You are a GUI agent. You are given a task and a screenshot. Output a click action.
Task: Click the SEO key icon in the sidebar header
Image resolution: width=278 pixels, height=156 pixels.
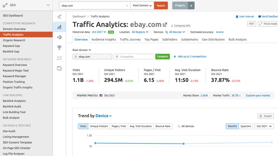pos(5,5)
